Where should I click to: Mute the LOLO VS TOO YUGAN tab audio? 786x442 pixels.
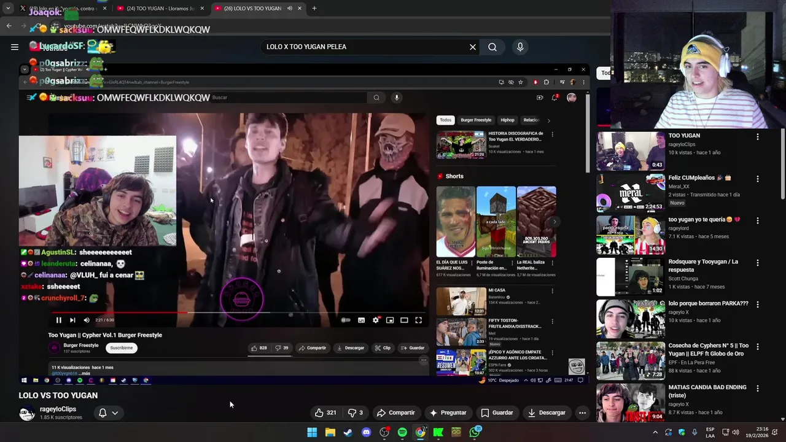289,9
